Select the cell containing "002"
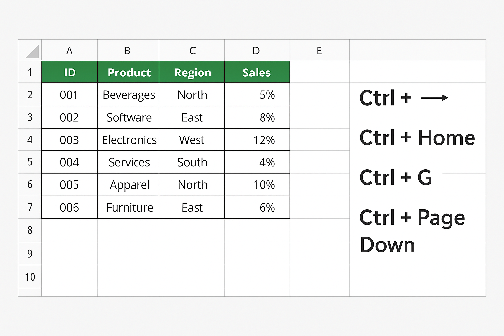 pyautogui.click(x=70, y=117)
